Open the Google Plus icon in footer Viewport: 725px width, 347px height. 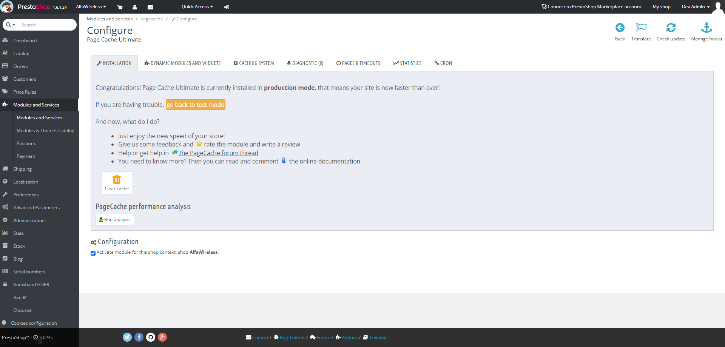(162, 337)
